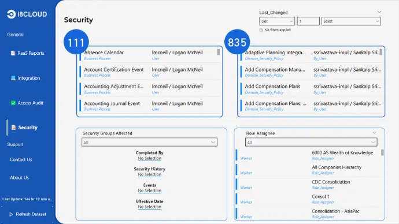Open the Last dropdown under Last_Changed

277,21
